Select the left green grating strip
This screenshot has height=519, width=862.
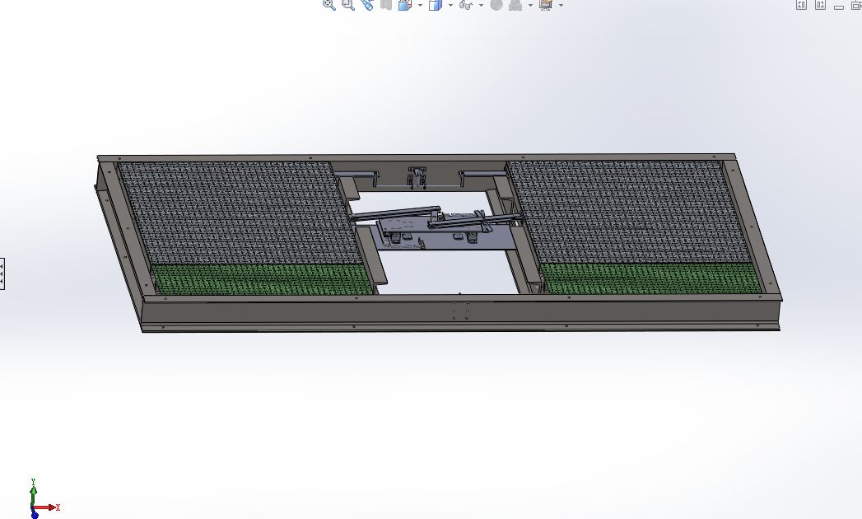[x=264, y=279]
